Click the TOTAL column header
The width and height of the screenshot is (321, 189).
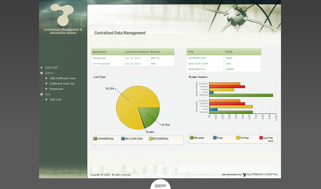point(229,52)
